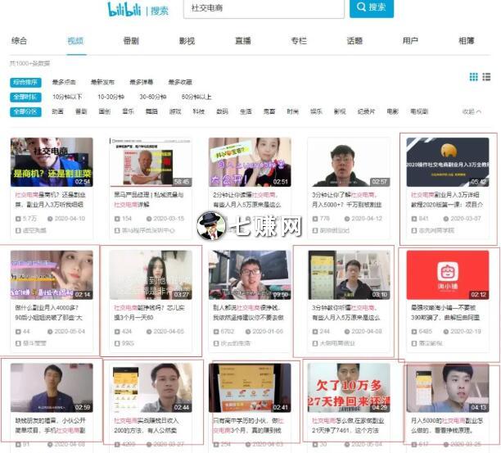Open video thumbnail with 09:50 duration
Screen dimensions: 501x453
click(250, 275)
